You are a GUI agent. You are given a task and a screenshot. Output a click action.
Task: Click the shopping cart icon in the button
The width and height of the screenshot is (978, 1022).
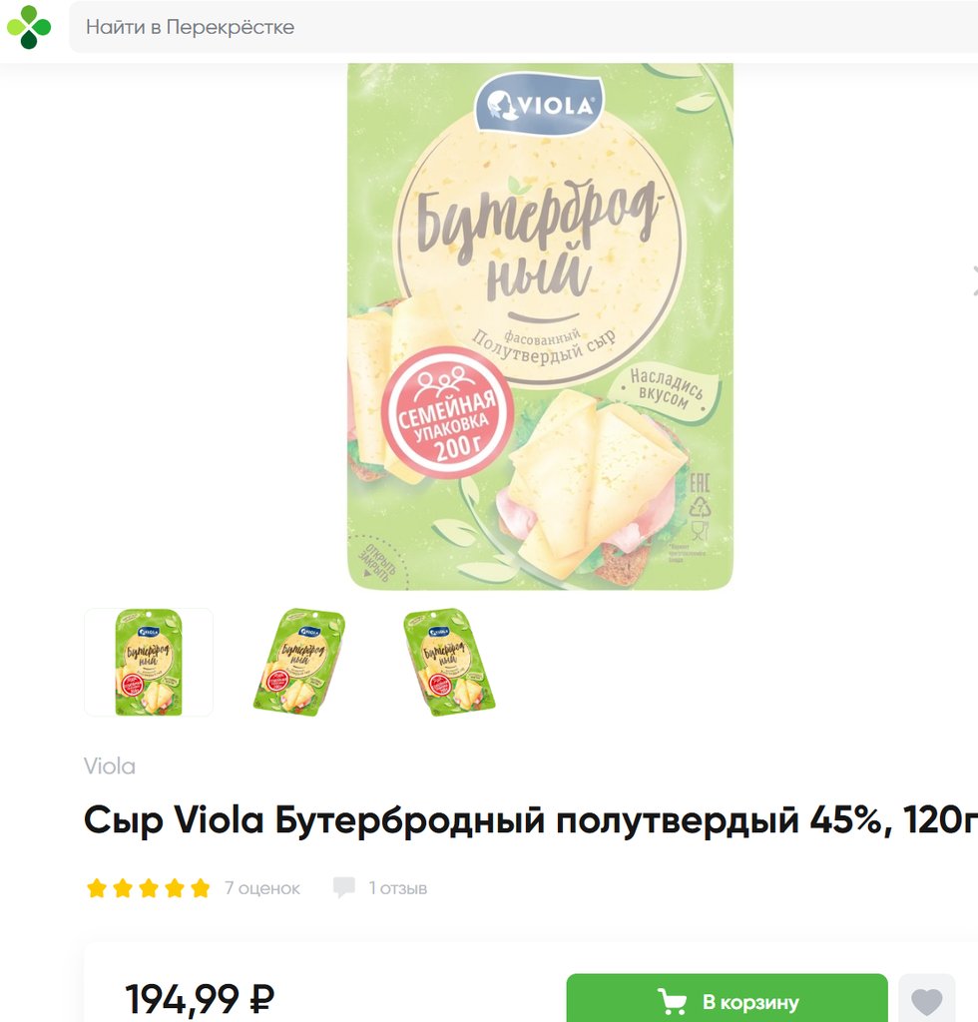coord(671,1001)
